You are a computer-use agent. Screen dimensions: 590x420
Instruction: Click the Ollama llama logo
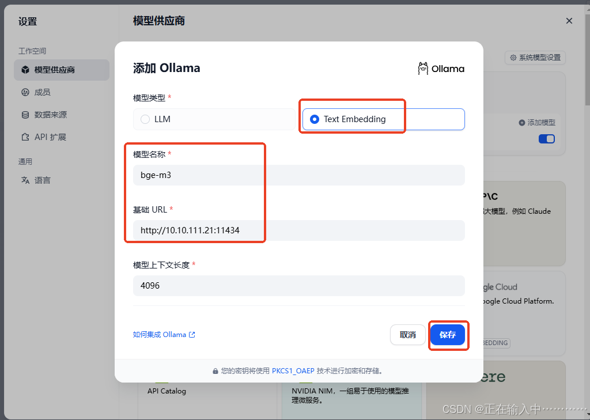click(x=423, y=69)
